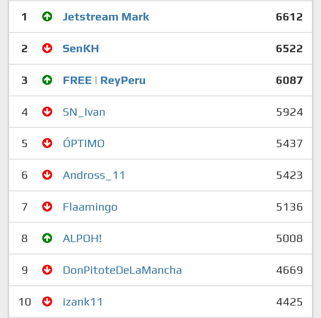The width and height of the screenshot is (321, 318).
Task: Click the rank number 5 beside ÓPTIMO
Action: (24, 143)
